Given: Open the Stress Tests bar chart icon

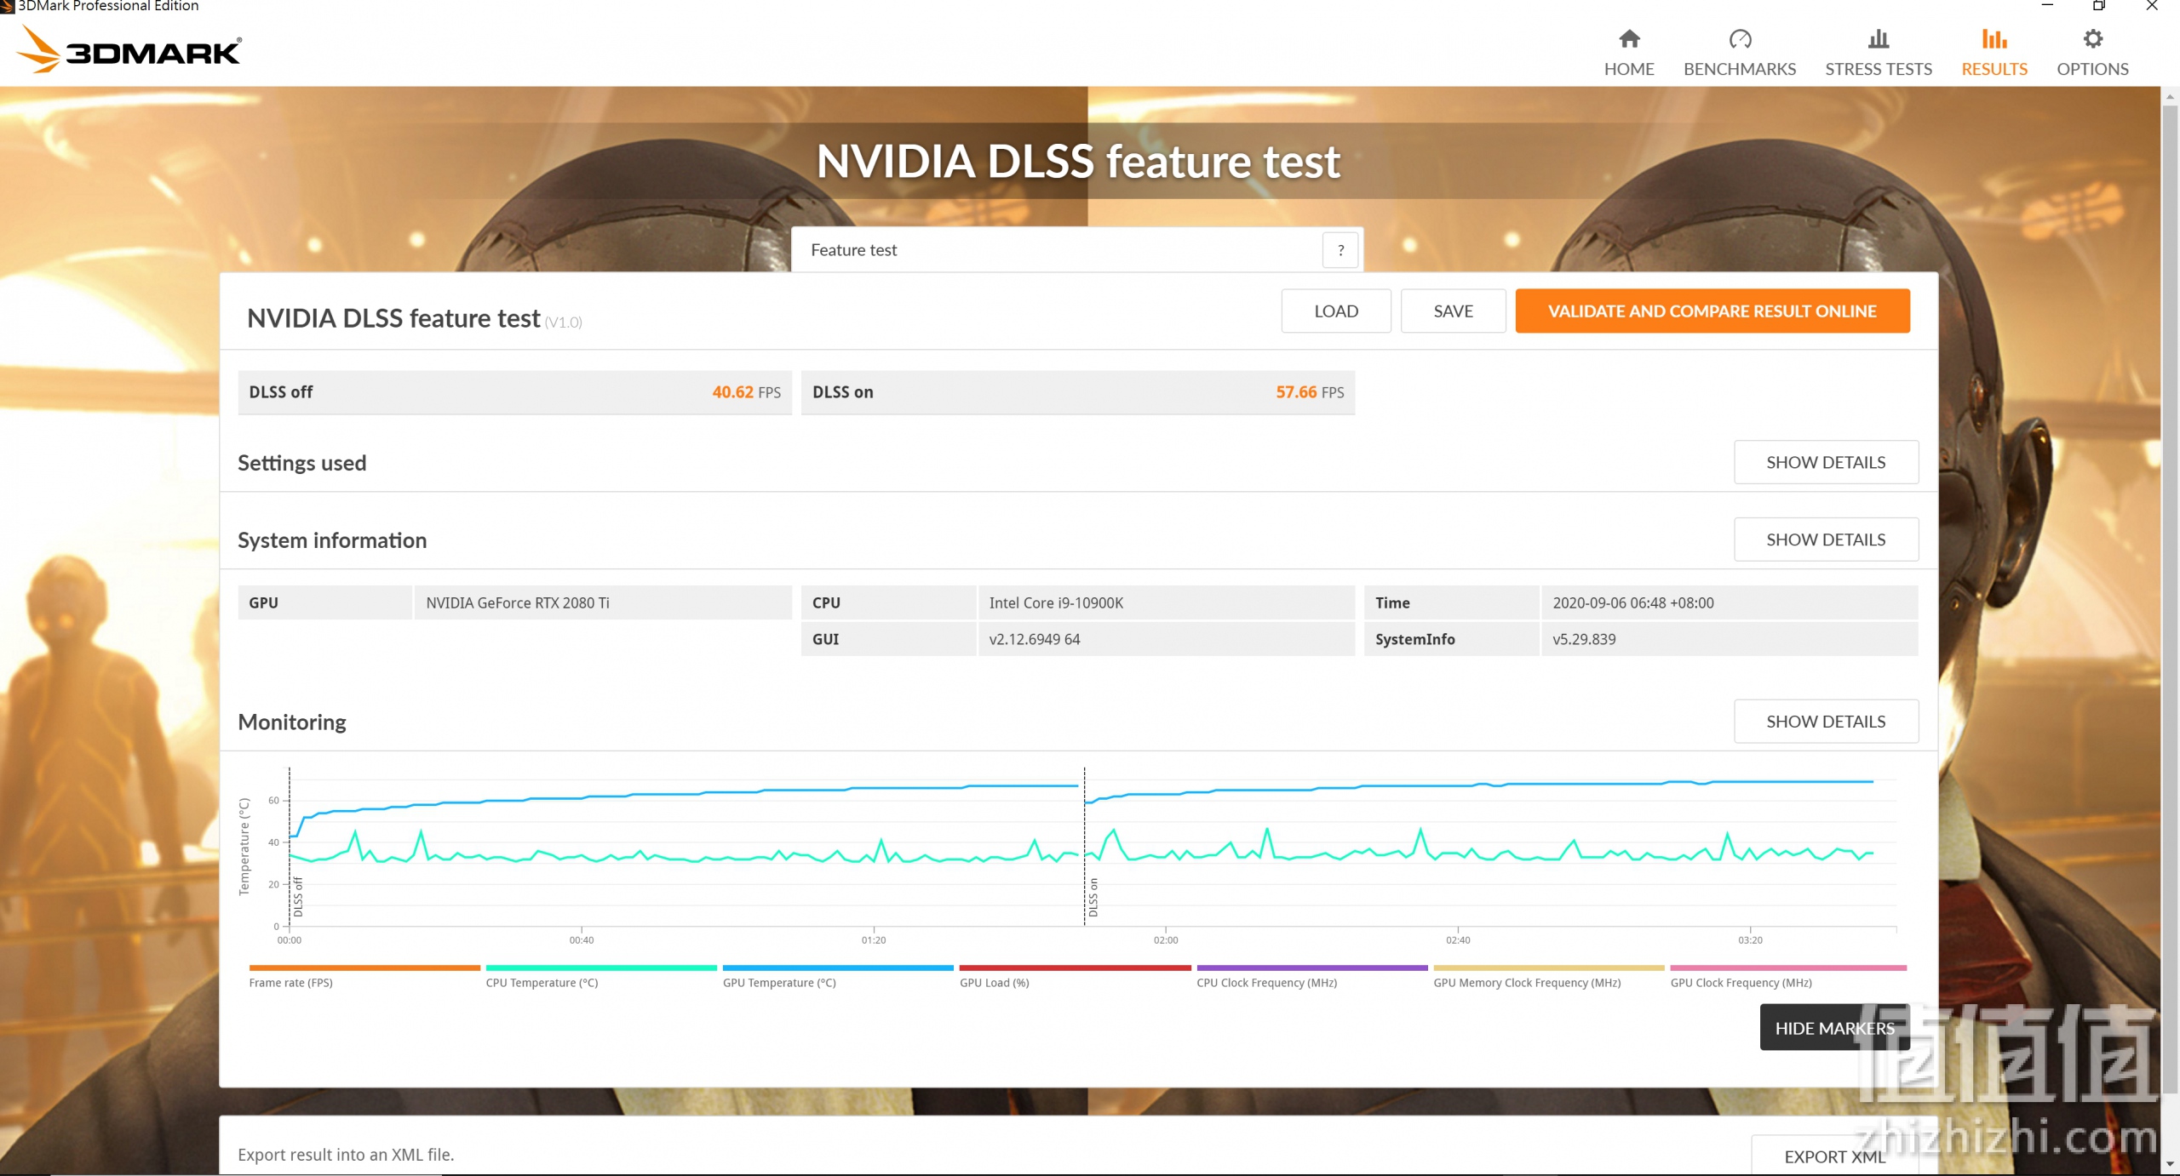Looking at the screenshot, I should coord(1878,39).
